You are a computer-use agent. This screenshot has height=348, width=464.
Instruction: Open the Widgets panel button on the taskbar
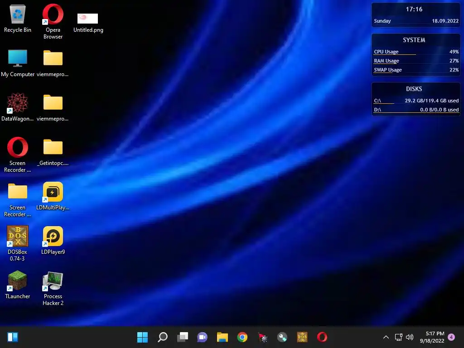pyautogui.click(x=13, y=337)
